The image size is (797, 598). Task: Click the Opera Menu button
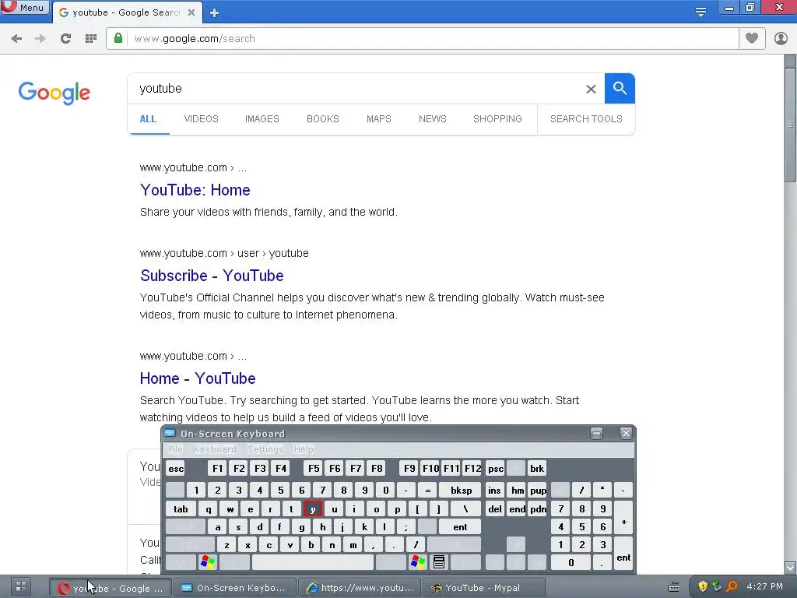click(x=24, y=7)
